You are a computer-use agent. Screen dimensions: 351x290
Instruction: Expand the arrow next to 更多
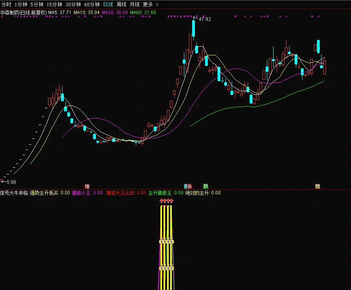pyautogui.click(x=157, y=4)
